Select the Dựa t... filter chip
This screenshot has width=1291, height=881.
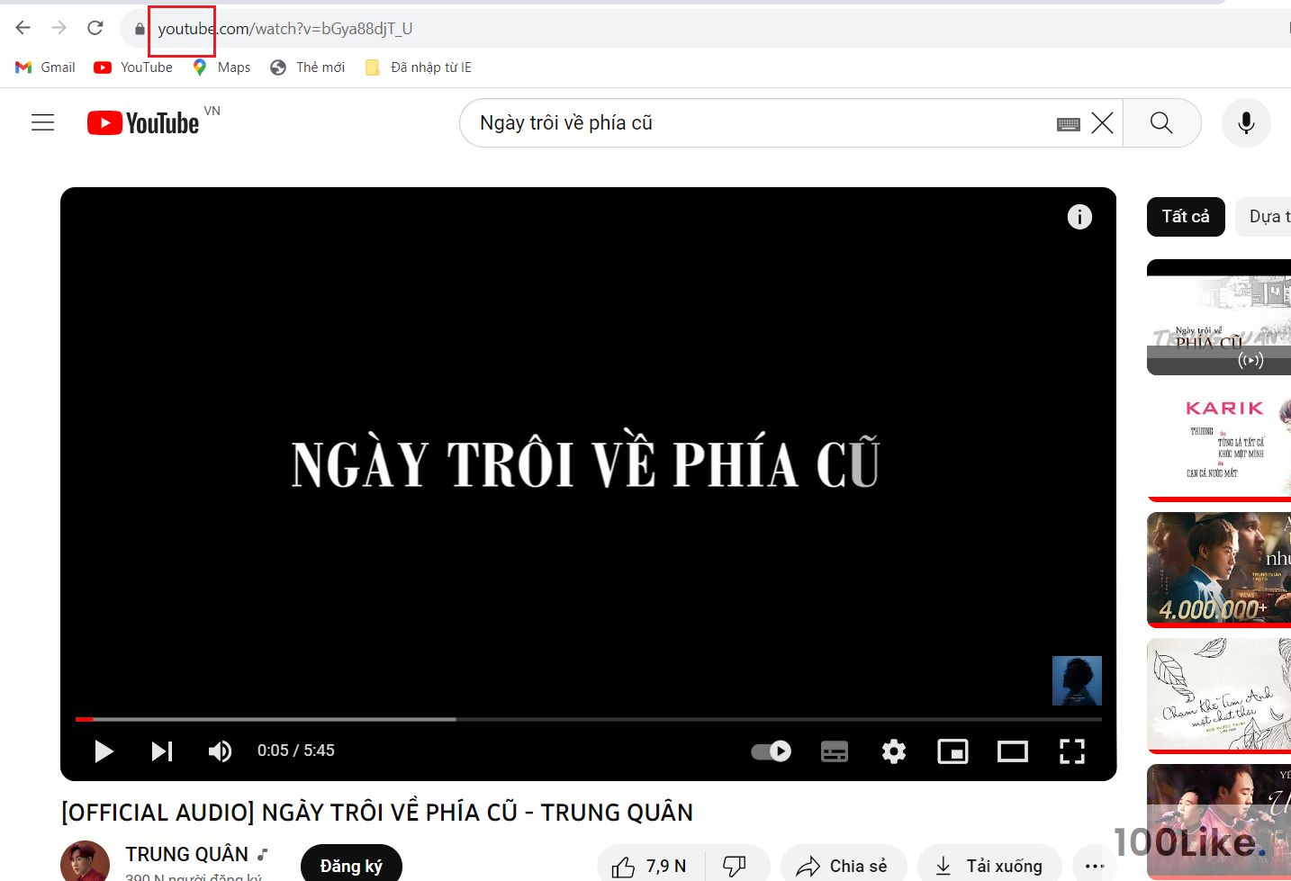click(x=1264, y=217)
